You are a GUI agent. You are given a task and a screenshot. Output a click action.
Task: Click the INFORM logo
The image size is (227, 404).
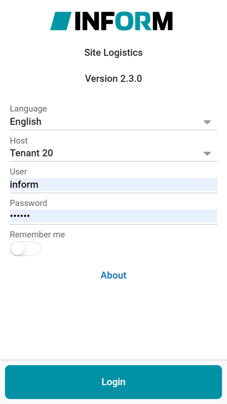(x=111, y=21)
